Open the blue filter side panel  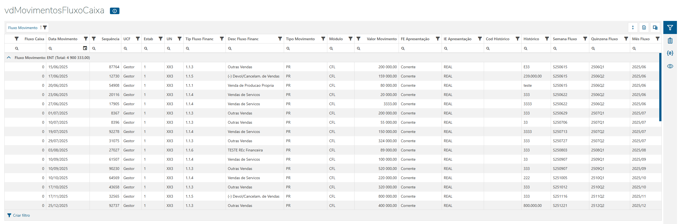(670, 27)
